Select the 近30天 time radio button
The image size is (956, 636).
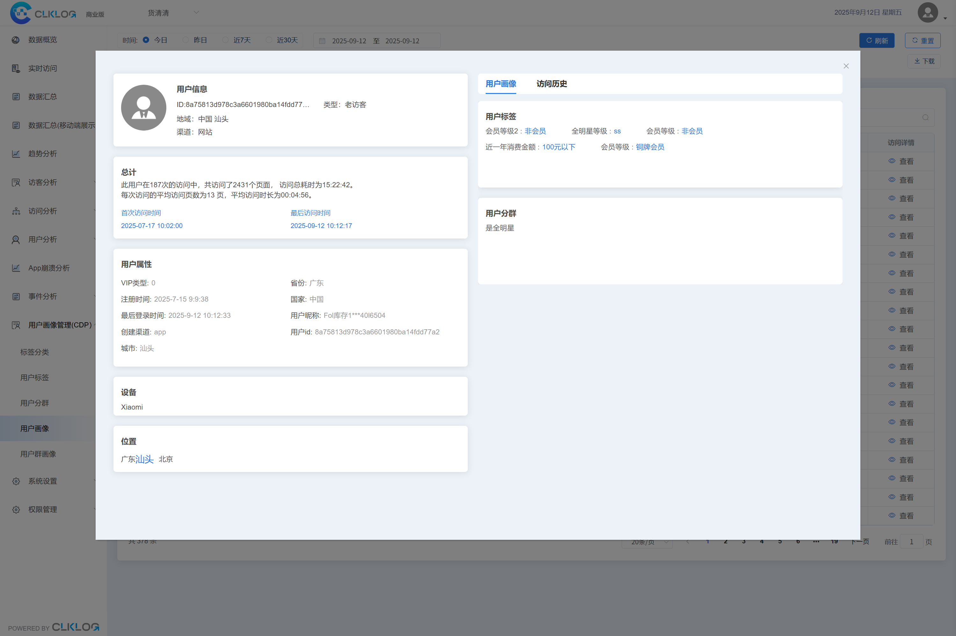click(x=269, y=40)
